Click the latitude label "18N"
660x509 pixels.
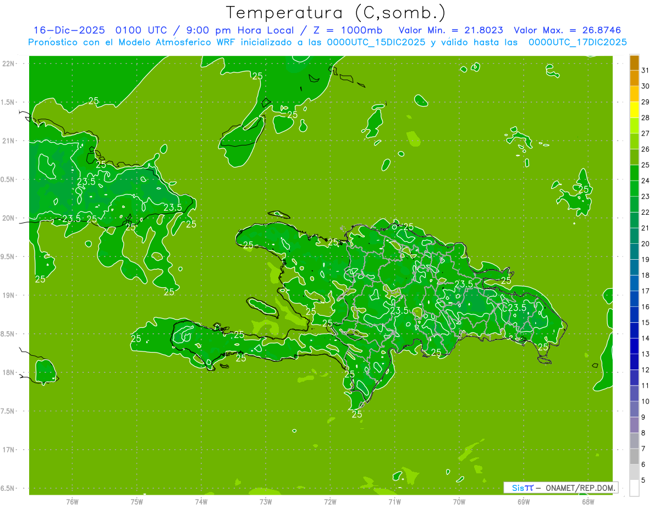point(9,372)
